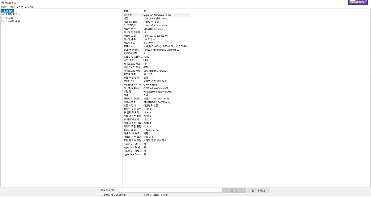Viewport: 371px width, 197px height.
Task: Click the purple button at top-right corner
Action: (358, 2)
